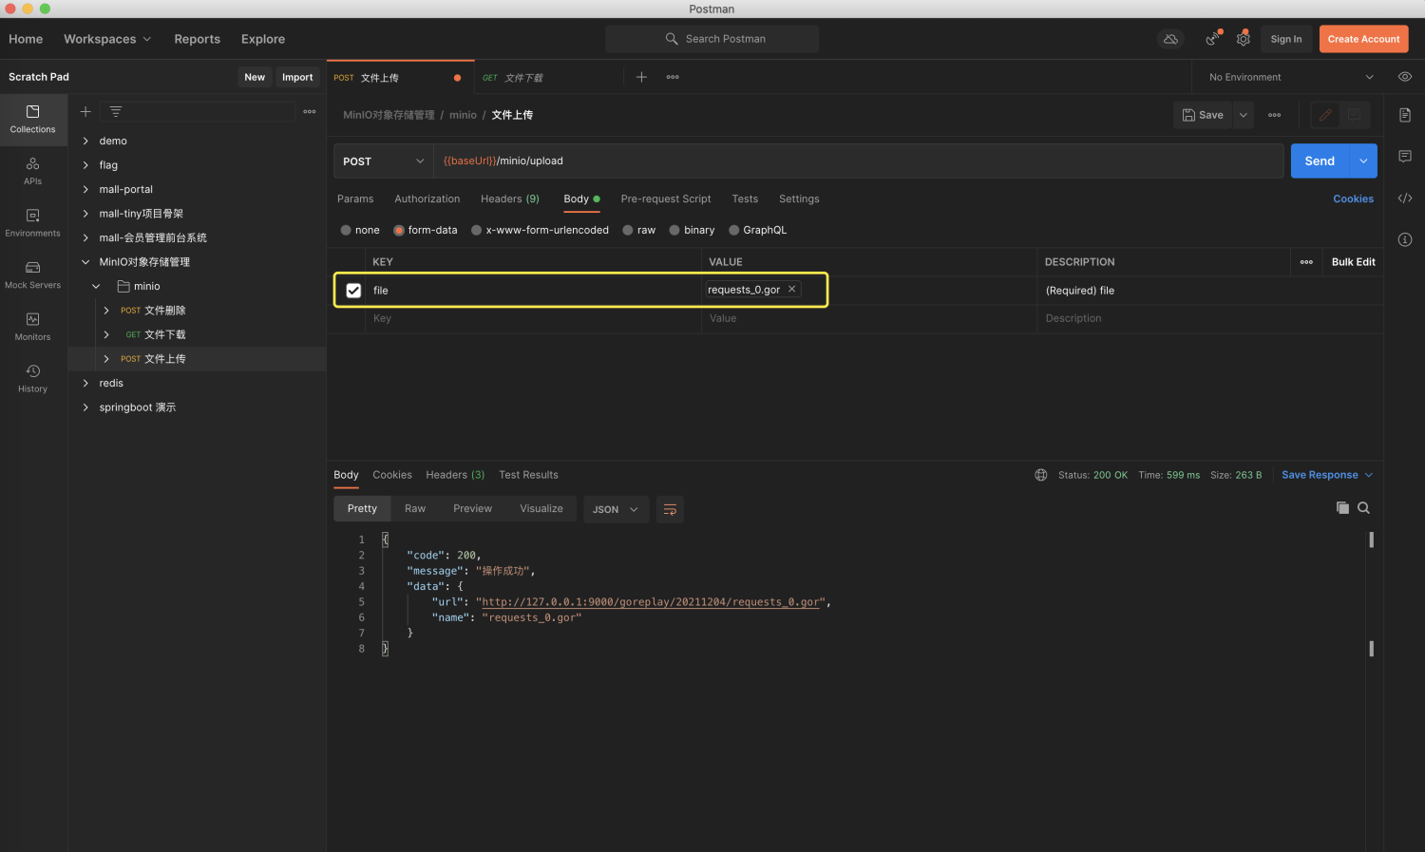
Task: Click the Sign In button
Action: pyautogui.click(x=1286, y=39)
